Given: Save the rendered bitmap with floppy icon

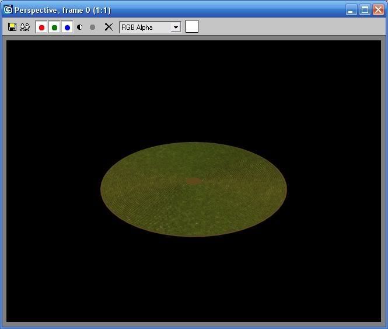Looking at the screenshot, I should (x=12, y=27).
